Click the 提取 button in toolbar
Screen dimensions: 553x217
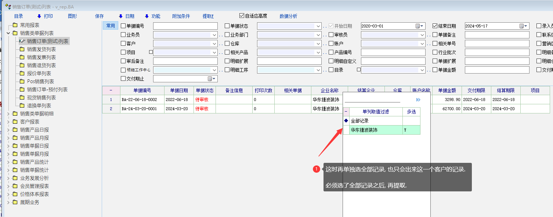[x=208, y=16]
